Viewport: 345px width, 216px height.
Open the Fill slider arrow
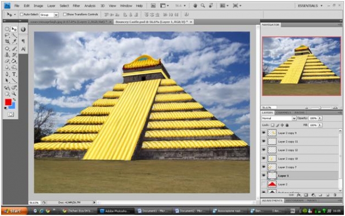point(320,125)
